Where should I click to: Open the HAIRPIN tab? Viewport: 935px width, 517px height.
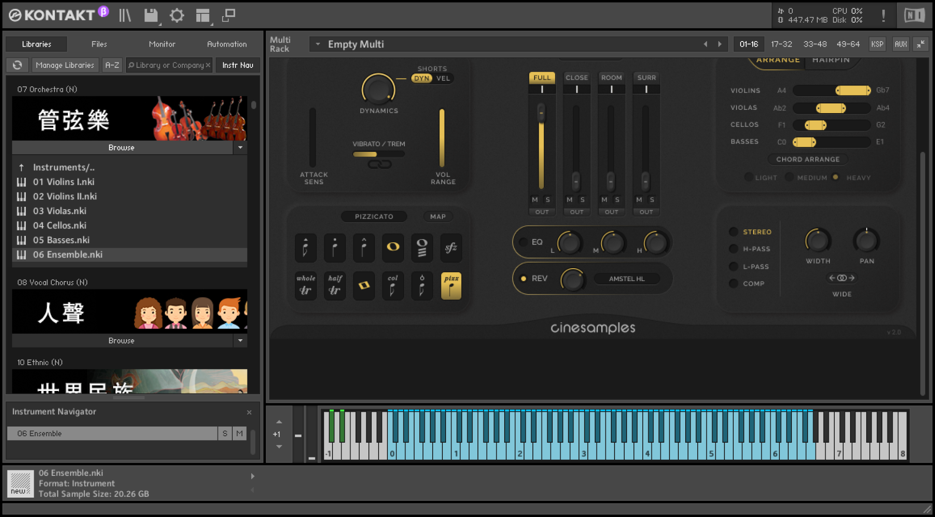pyautogui.click(x=831, y=60)
